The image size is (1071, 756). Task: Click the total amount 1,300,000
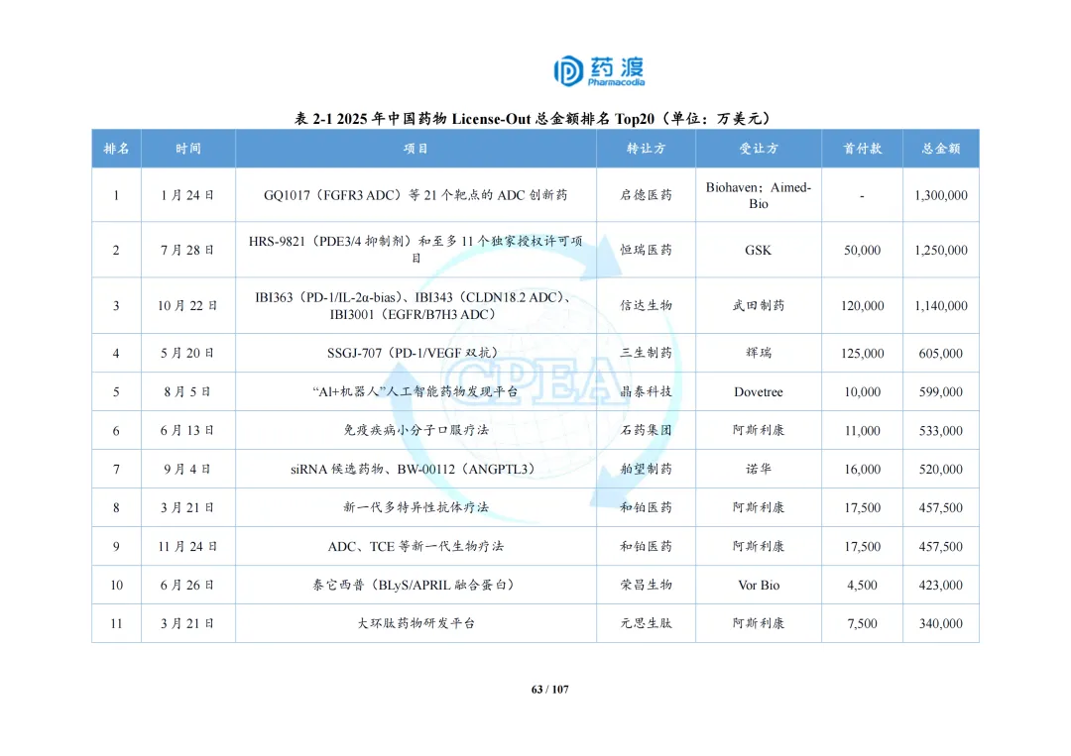click(940, 195)
